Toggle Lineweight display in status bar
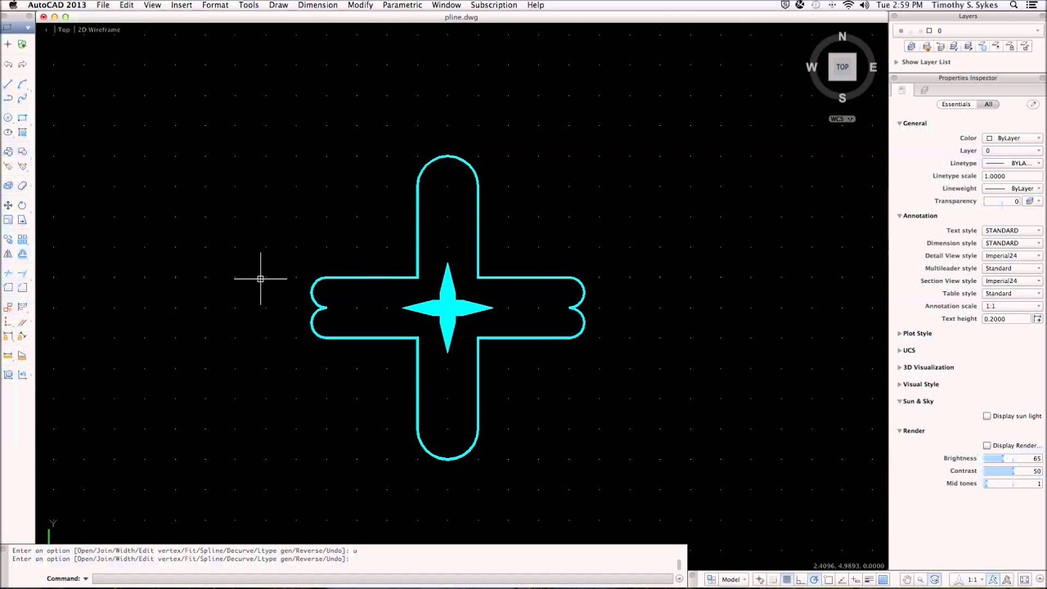 (870, 579)
